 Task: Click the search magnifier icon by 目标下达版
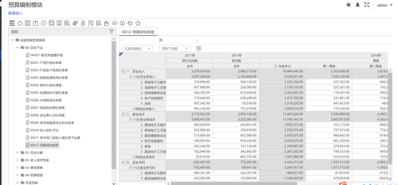[x=199, y=48]
